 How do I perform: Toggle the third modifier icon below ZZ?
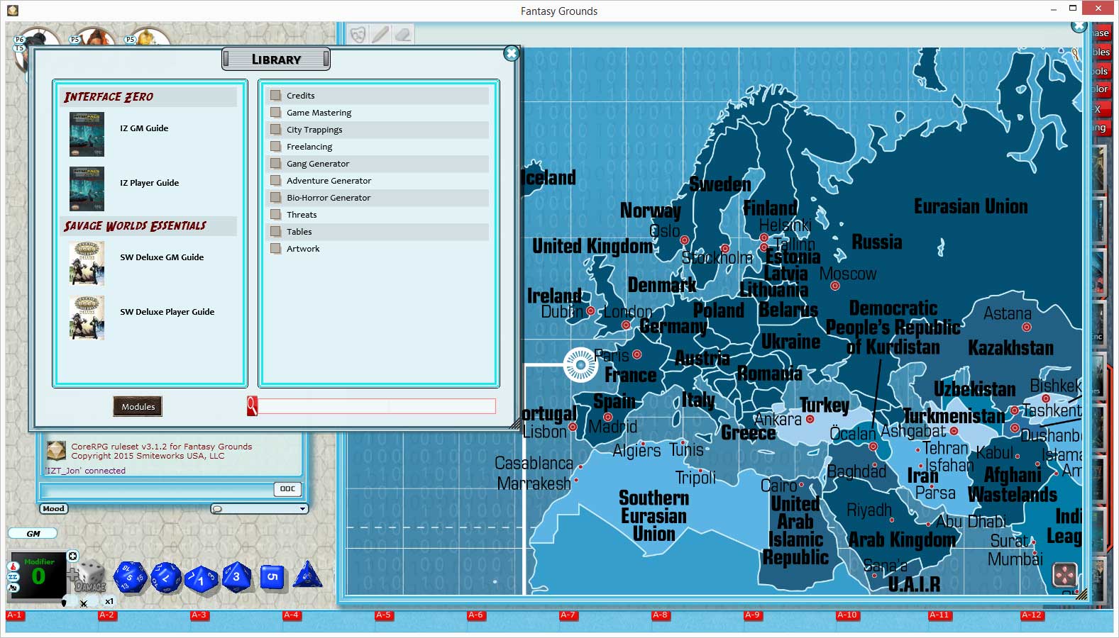pyautogui.click(x=13, y=587)
